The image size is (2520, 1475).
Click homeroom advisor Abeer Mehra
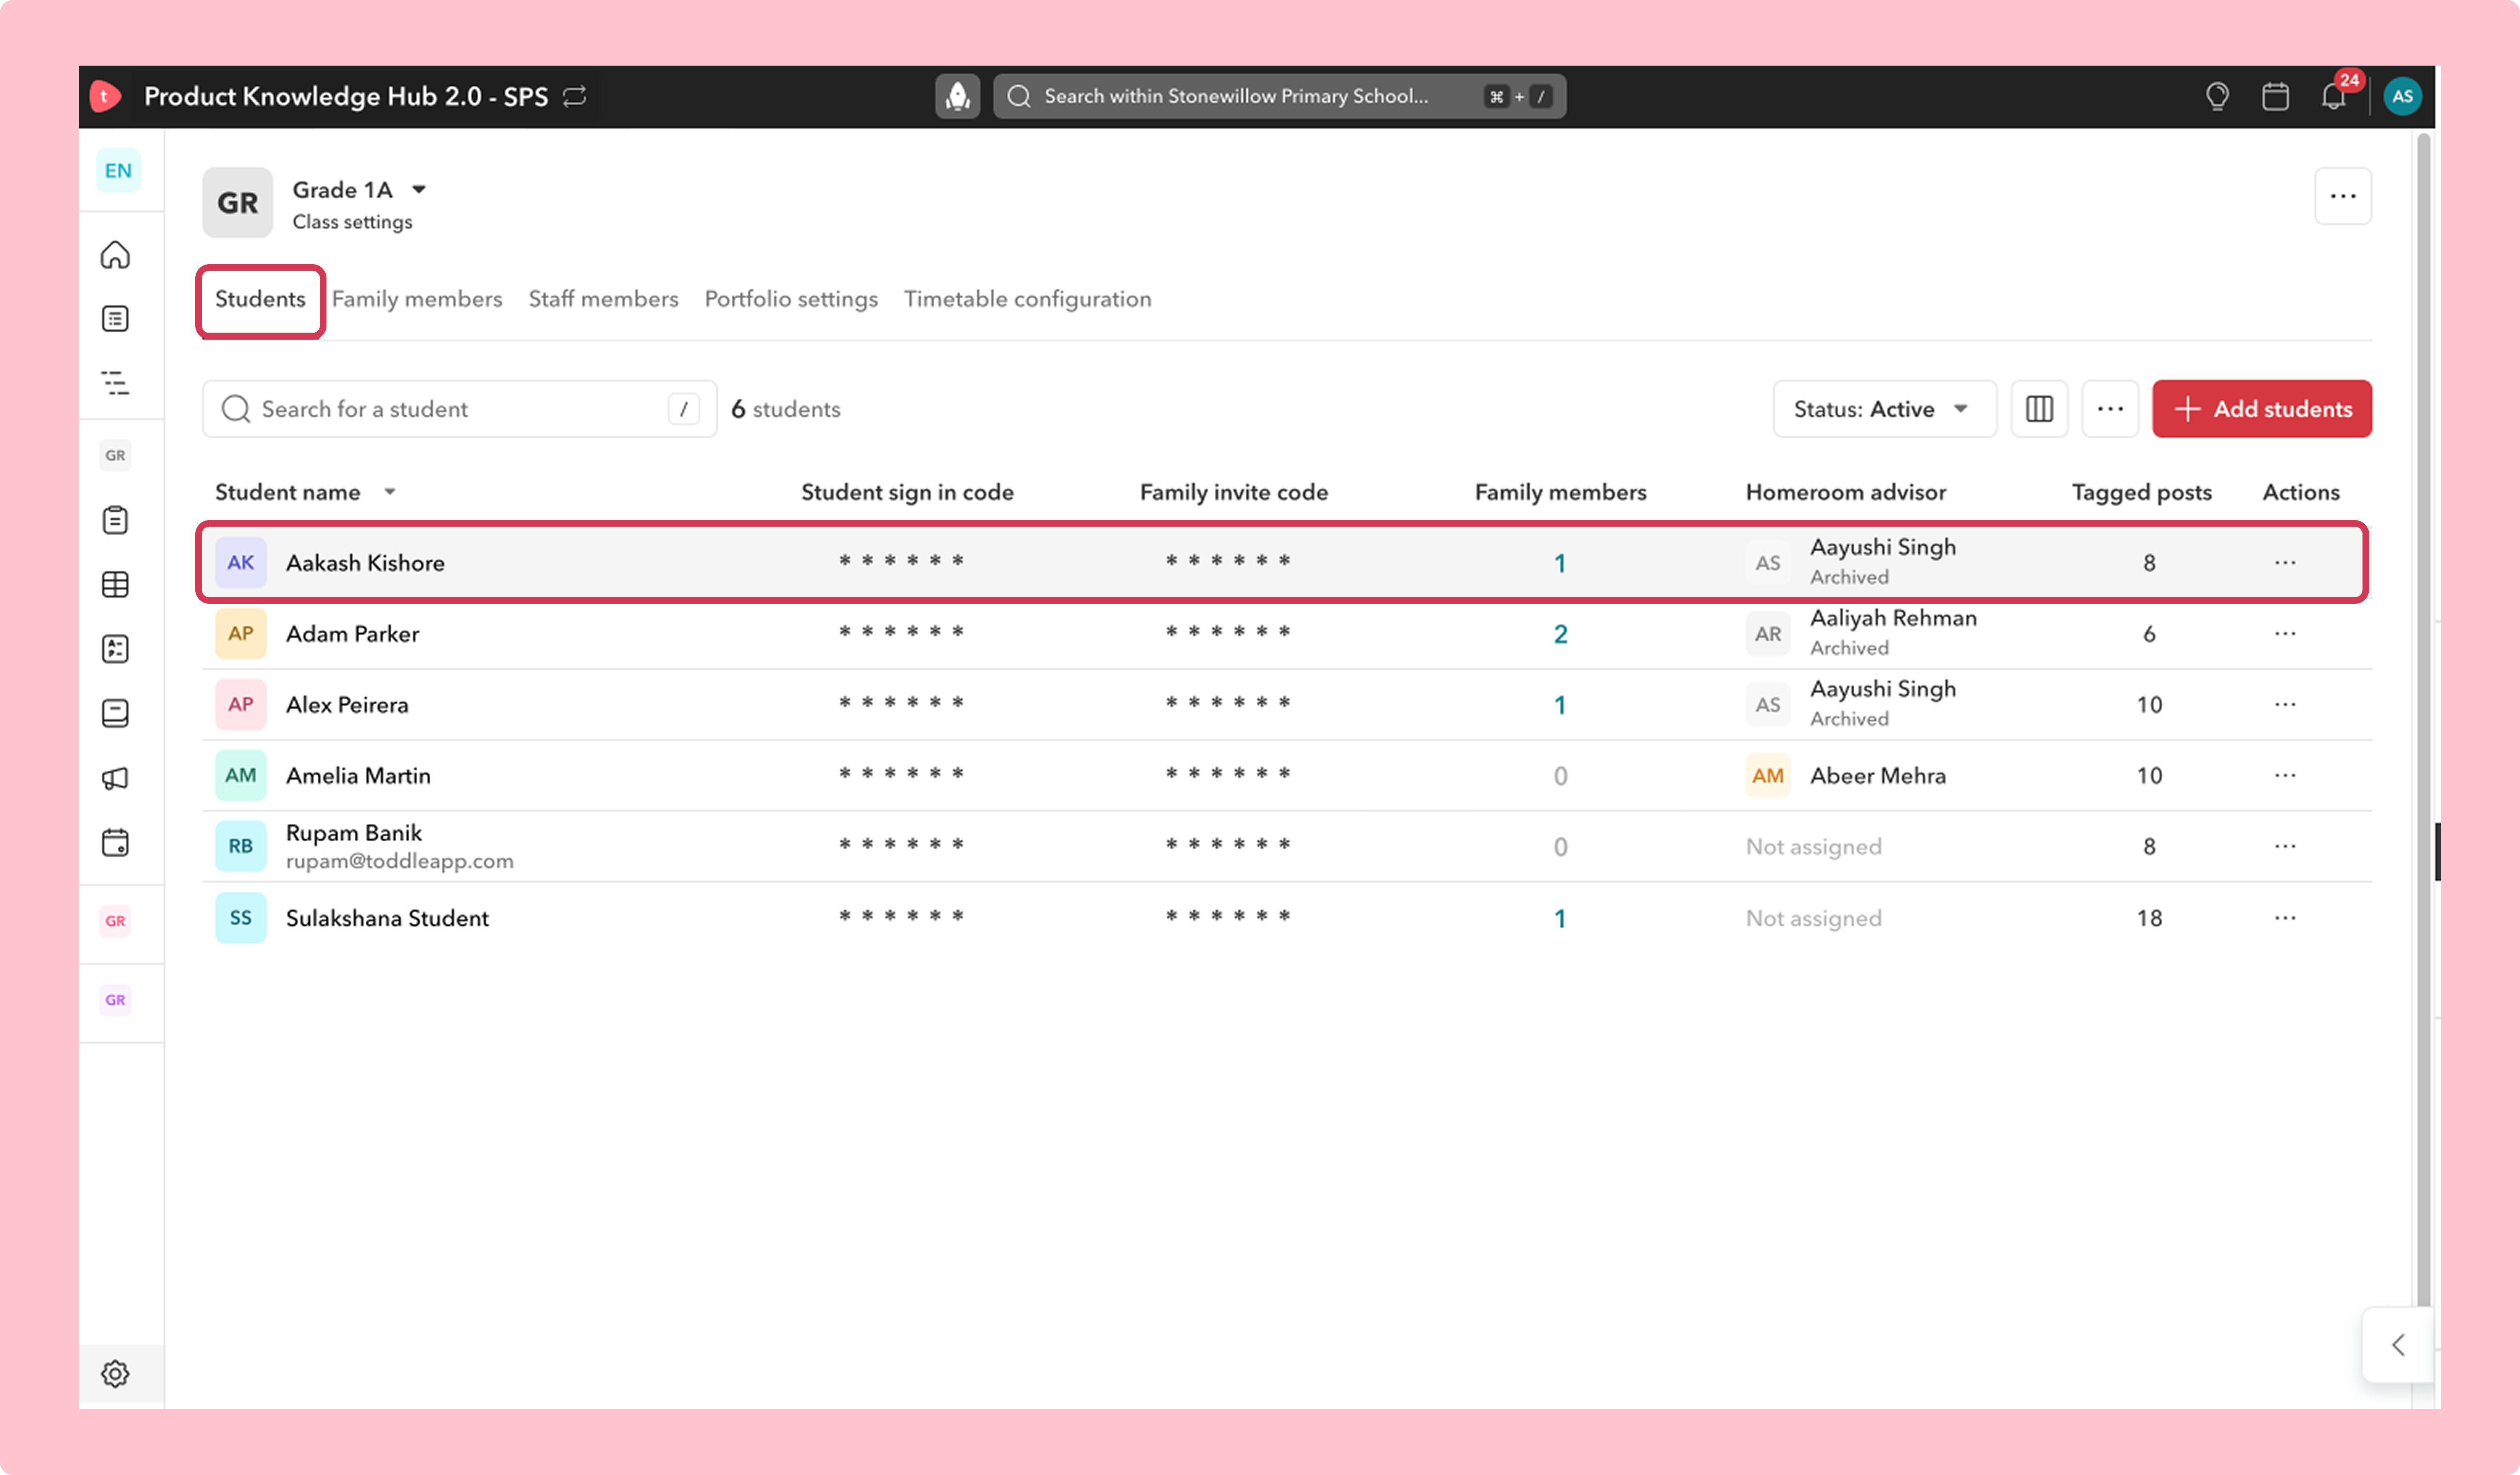point(1878,776)
